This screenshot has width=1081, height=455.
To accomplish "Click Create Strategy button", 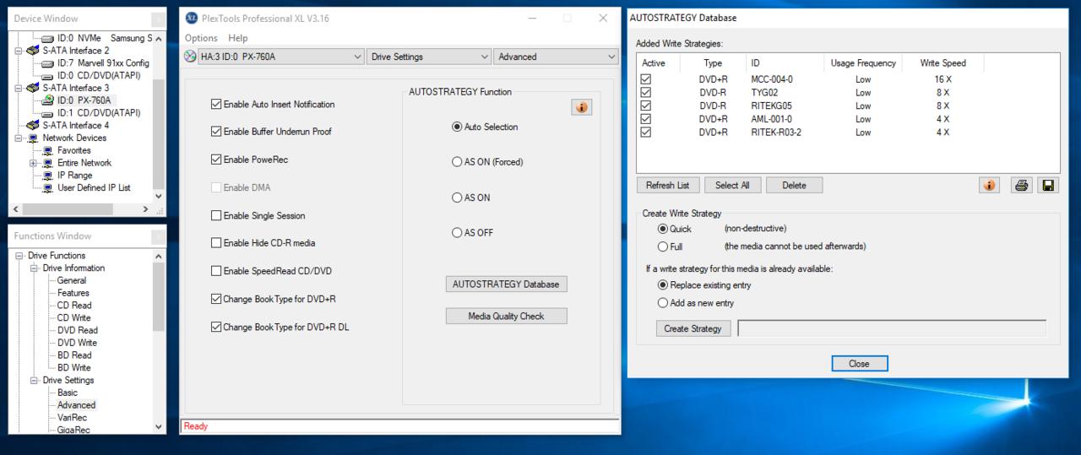I will point(693,328).
